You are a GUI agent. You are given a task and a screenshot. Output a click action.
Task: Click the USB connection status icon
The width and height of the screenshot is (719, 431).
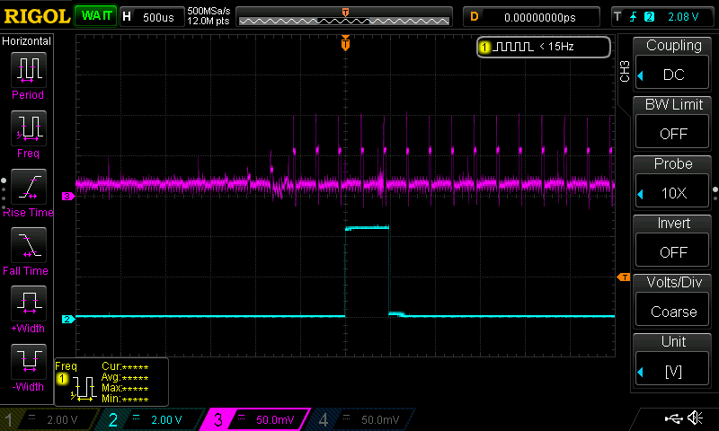(x=673, y=418)
